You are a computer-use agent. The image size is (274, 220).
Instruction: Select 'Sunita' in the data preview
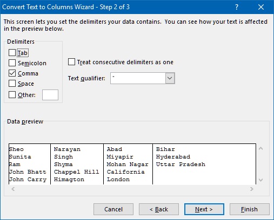point(20,157)
